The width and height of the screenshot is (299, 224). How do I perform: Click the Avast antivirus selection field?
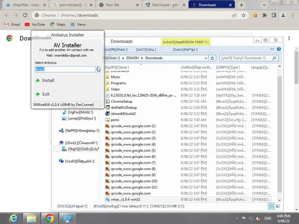(x=65, y=69)
